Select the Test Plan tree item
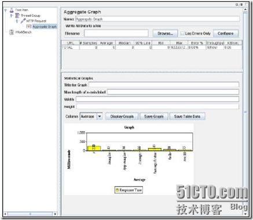 pos(22,10)
